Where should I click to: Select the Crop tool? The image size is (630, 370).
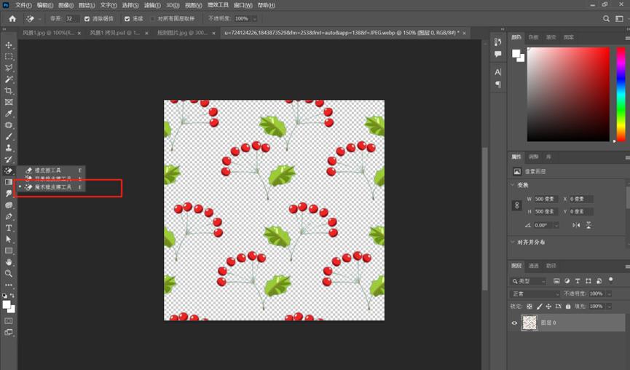click(9, 91)
